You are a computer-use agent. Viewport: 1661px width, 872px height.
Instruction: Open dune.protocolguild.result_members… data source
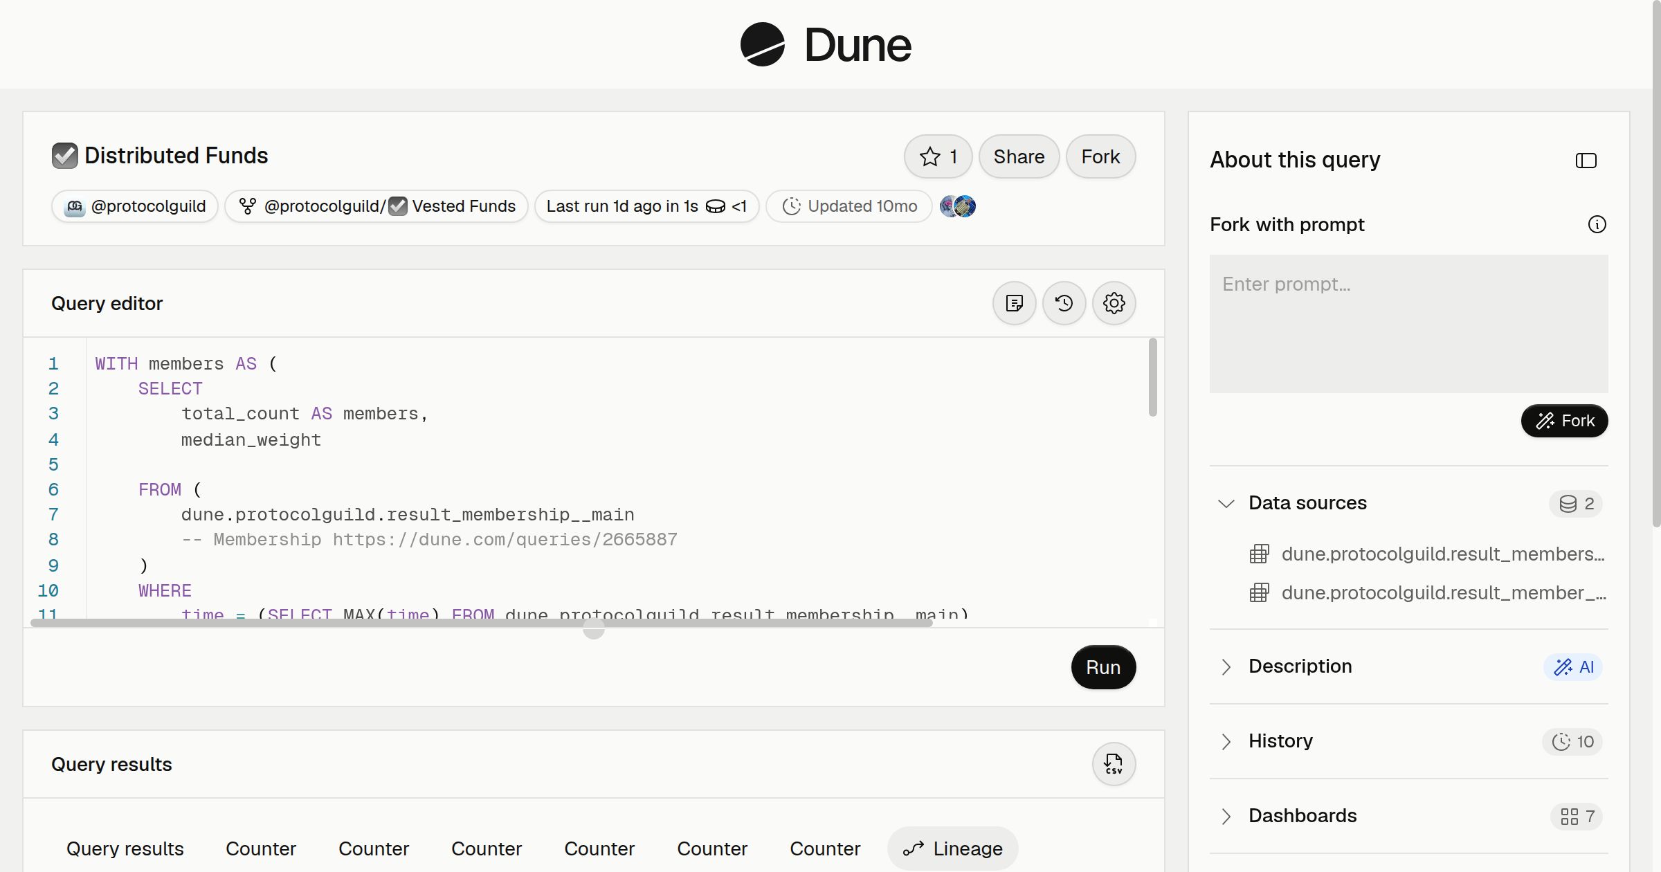tap(1443, 554)
